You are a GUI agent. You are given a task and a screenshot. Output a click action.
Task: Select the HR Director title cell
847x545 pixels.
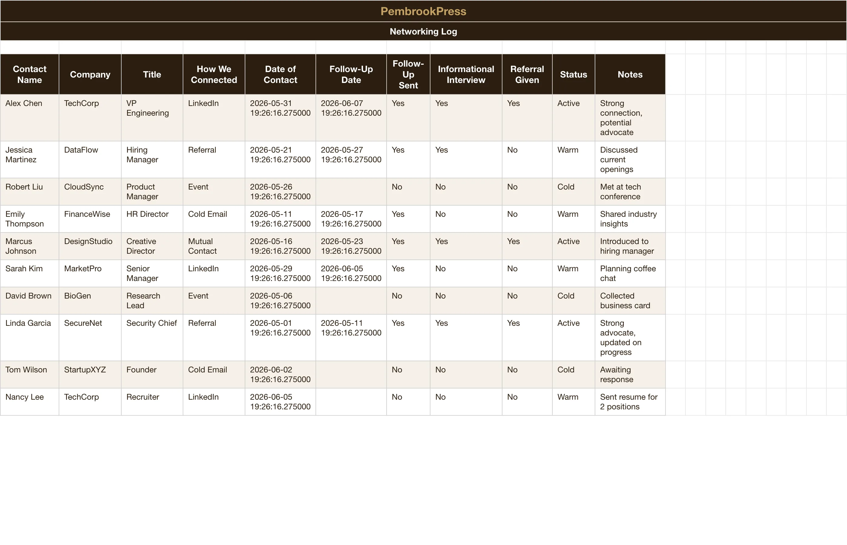coord(152,219)
